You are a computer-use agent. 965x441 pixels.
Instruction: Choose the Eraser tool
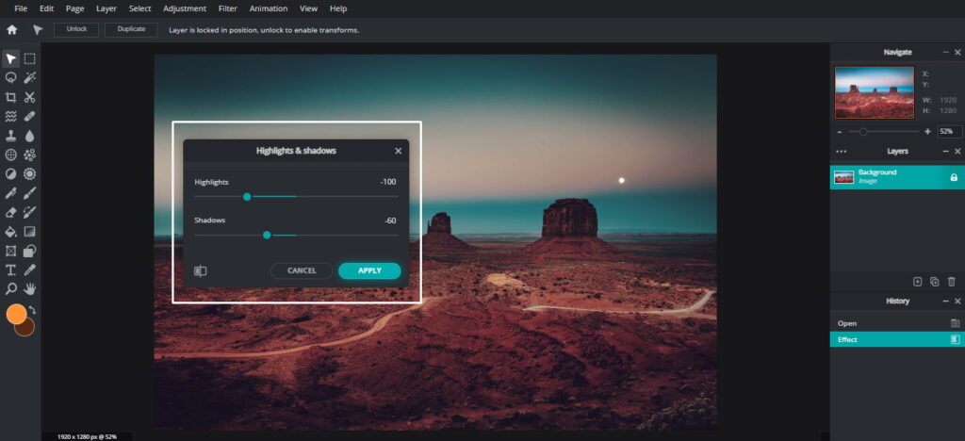point(11,212)
